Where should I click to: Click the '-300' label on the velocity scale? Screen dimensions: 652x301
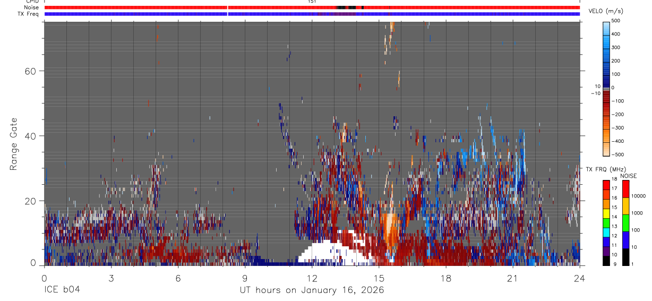point(617,128)
